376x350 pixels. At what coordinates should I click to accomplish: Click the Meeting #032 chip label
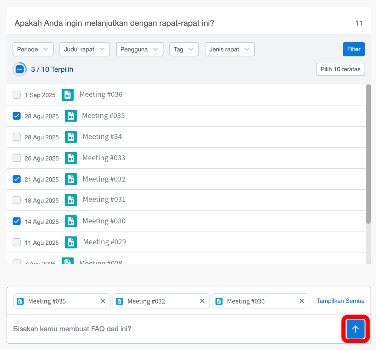(x=146, y=301)
